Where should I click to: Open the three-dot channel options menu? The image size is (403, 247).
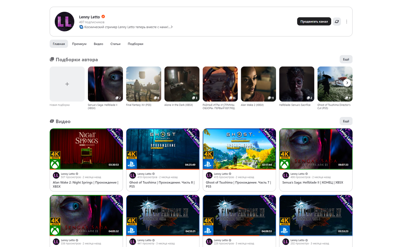click(x=347, y=21)
